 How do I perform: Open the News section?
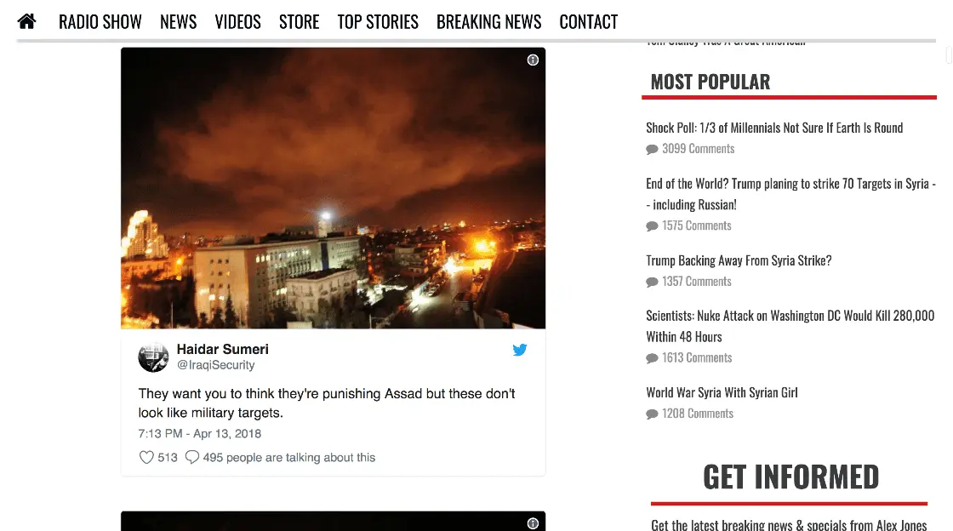click(178, 22)
